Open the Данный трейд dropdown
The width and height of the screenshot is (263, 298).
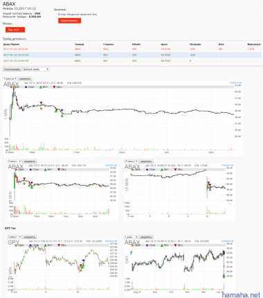pyautogui.click(x=36, y=69)
